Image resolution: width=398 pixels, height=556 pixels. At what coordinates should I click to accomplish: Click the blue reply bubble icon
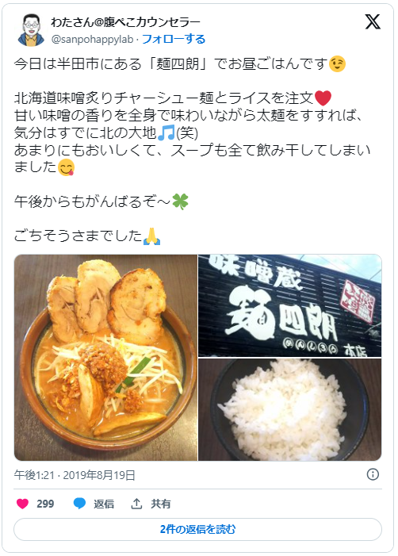(x=80, y=504)
